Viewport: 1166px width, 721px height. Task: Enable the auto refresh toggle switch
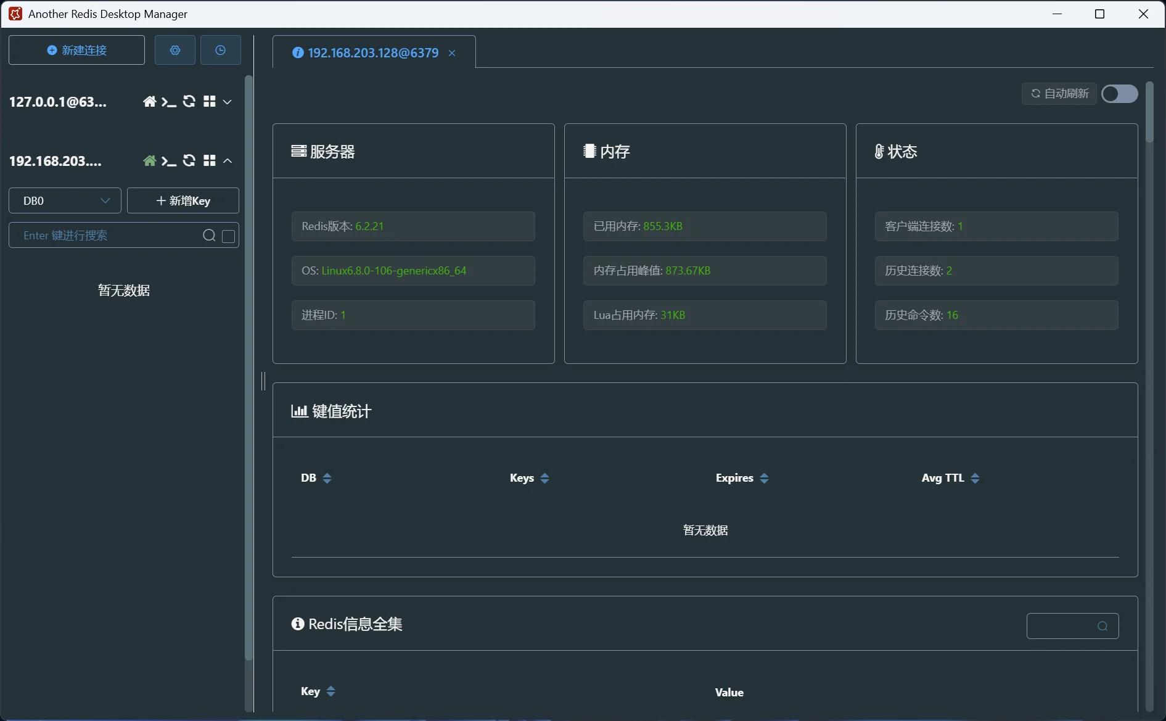[x=1119, y=94]
